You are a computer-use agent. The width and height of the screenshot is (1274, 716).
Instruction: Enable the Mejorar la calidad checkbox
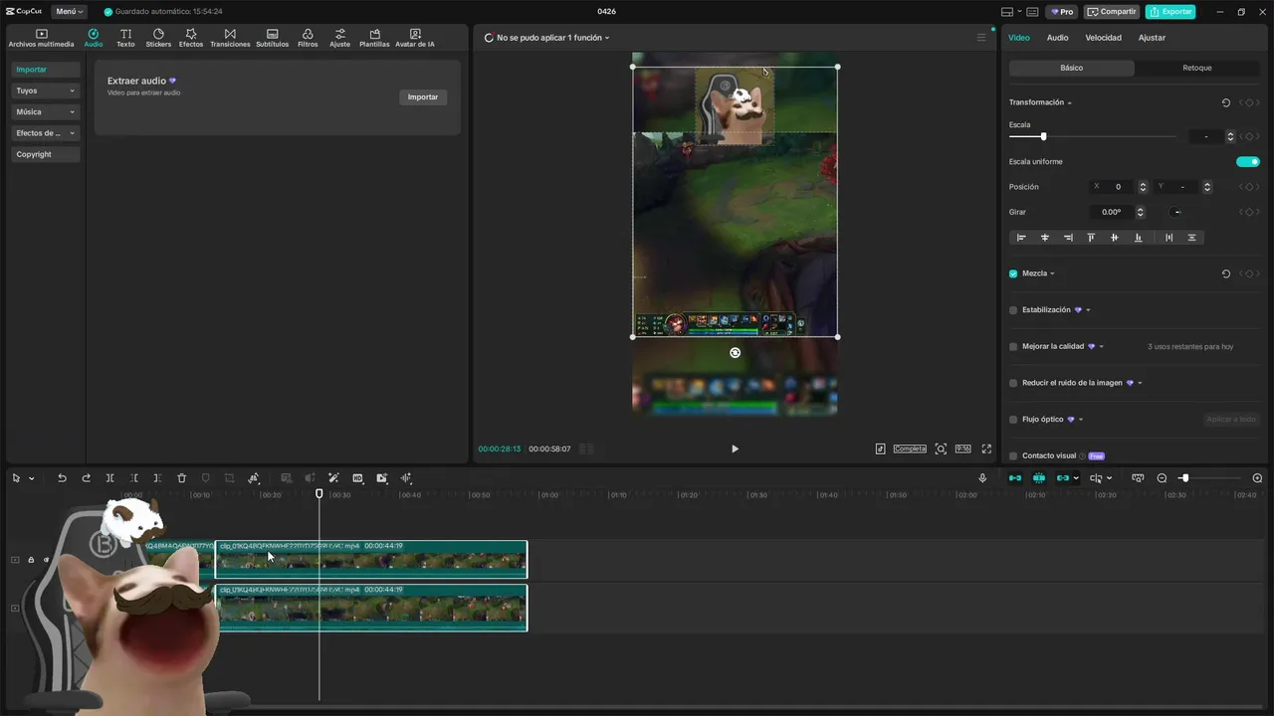coord(1013,347)
